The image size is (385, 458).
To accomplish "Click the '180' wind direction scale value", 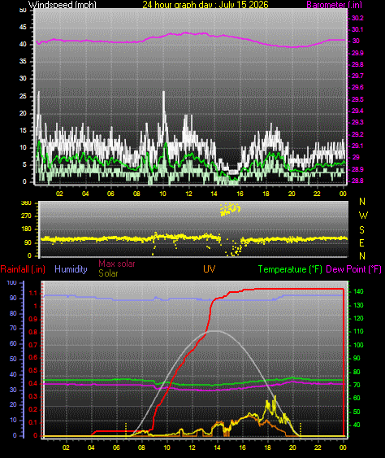I will click(27, 229).
